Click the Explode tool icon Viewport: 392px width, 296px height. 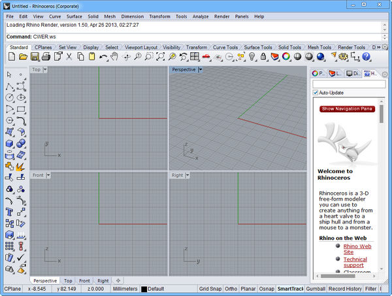(x=22, y=167)
